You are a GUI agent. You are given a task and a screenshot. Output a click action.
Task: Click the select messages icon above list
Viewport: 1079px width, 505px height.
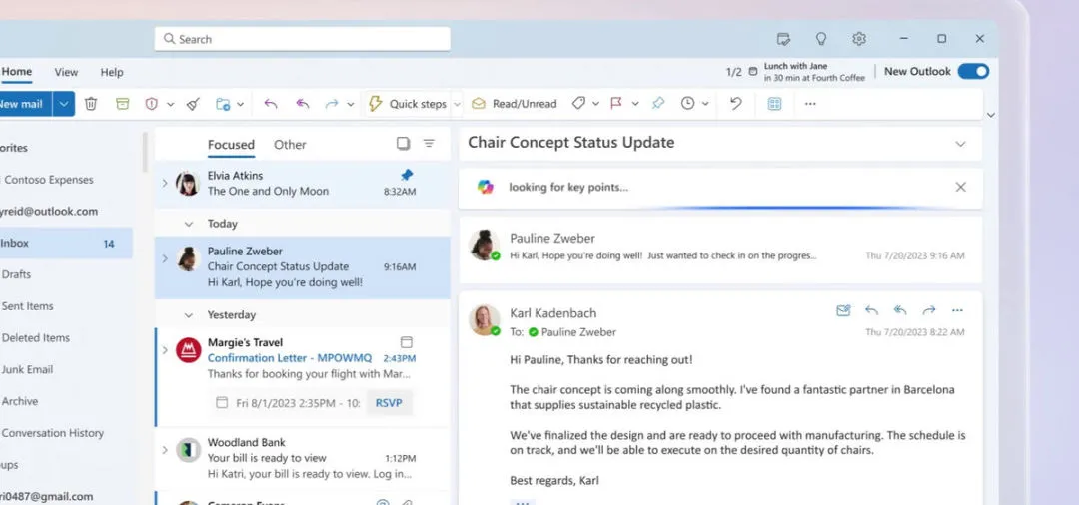tap(404, 143)
